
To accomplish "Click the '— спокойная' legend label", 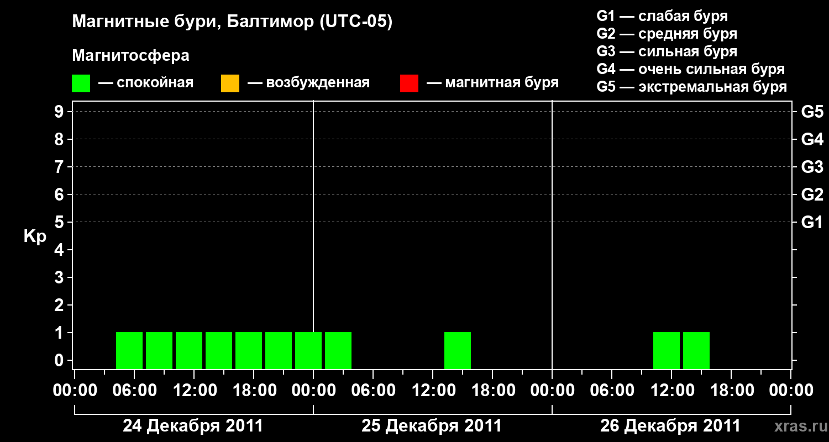I will point(146,83).
